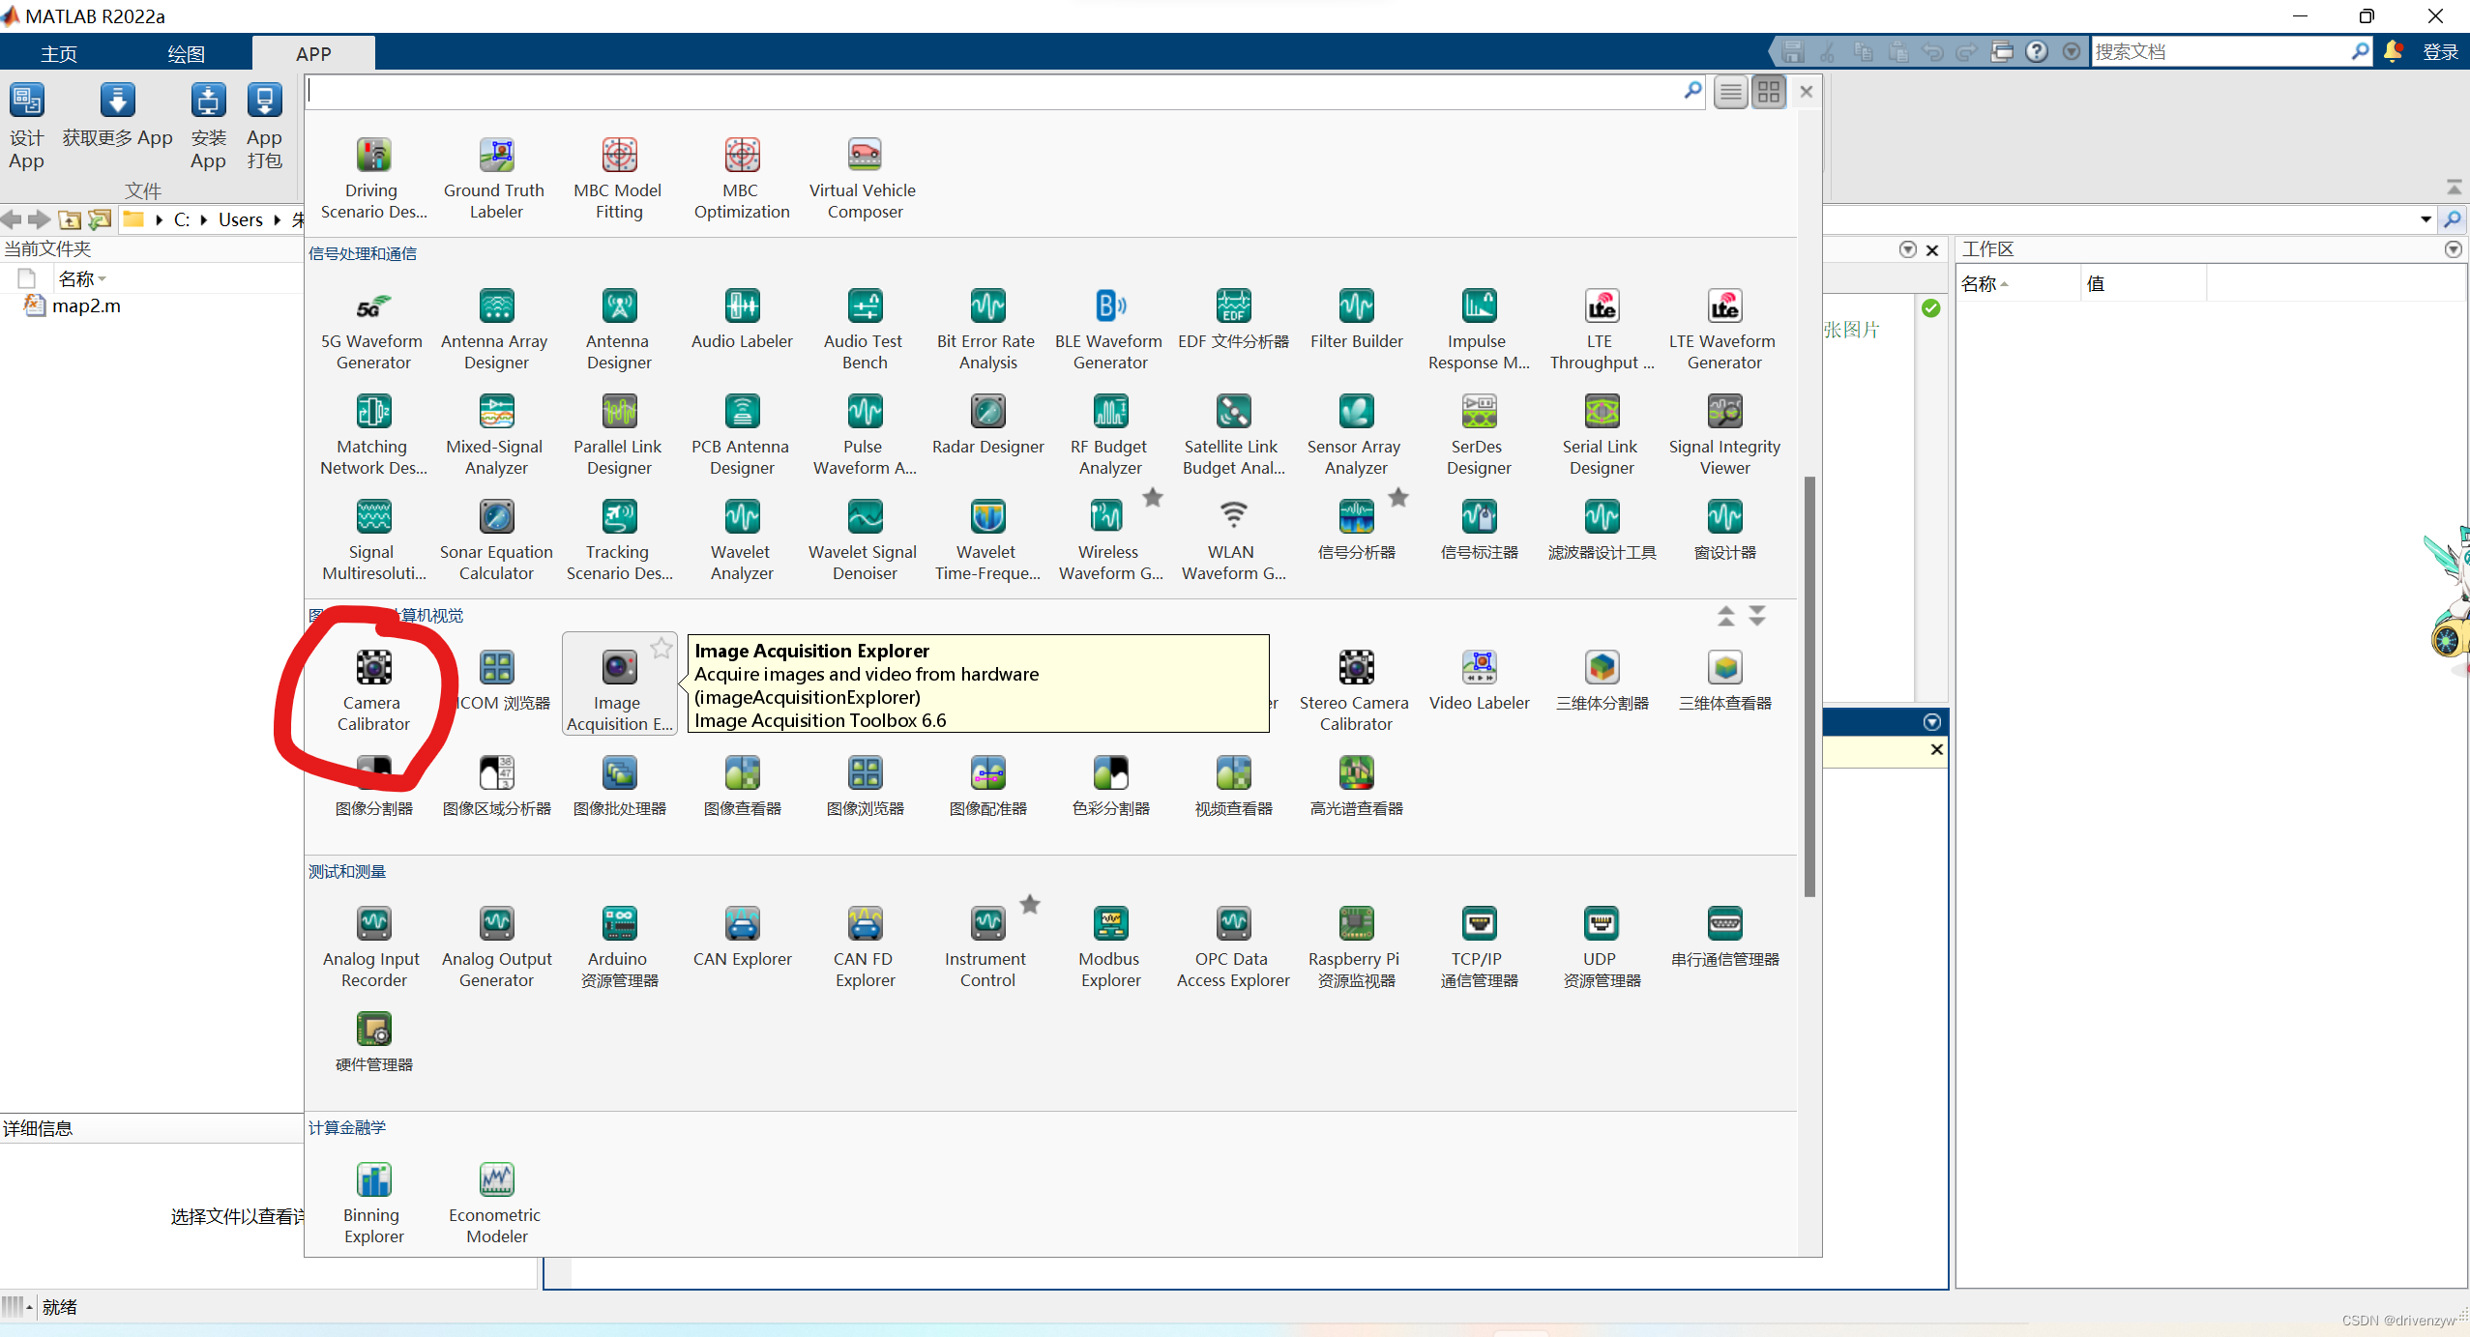Switch app gallery to list view
This screenshot has height=1337, width=2470.
pyautogui.click(x=1730, y=92)
